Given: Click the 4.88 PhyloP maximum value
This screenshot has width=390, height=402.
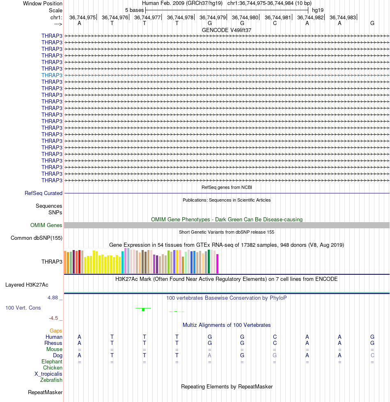Looking at the screenshot, I should click(53, 298).
